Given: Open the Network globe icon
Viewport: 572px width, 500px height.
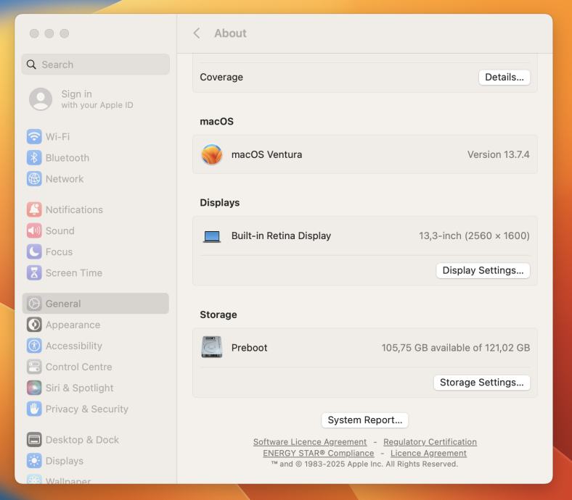Looking at the screenshot, I should (34, 179).
